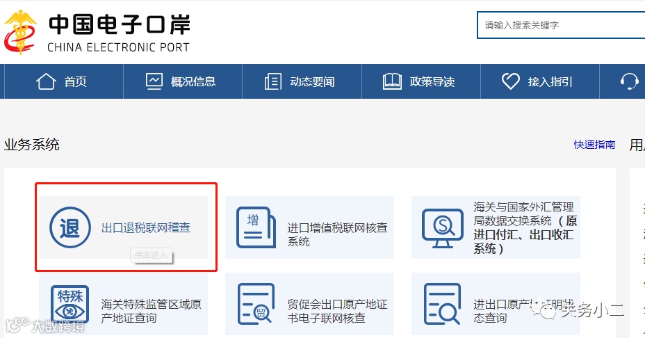Click the 贸 magnifier document icon

click(256, 304)
